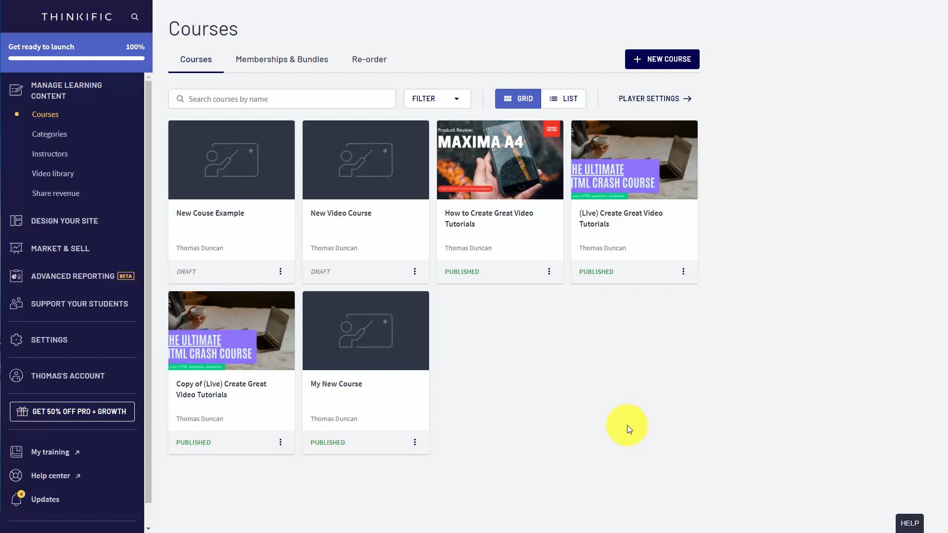Click the Market & Sell chart icon
This screenshot has width=948, height=533.
pos(16,248)
